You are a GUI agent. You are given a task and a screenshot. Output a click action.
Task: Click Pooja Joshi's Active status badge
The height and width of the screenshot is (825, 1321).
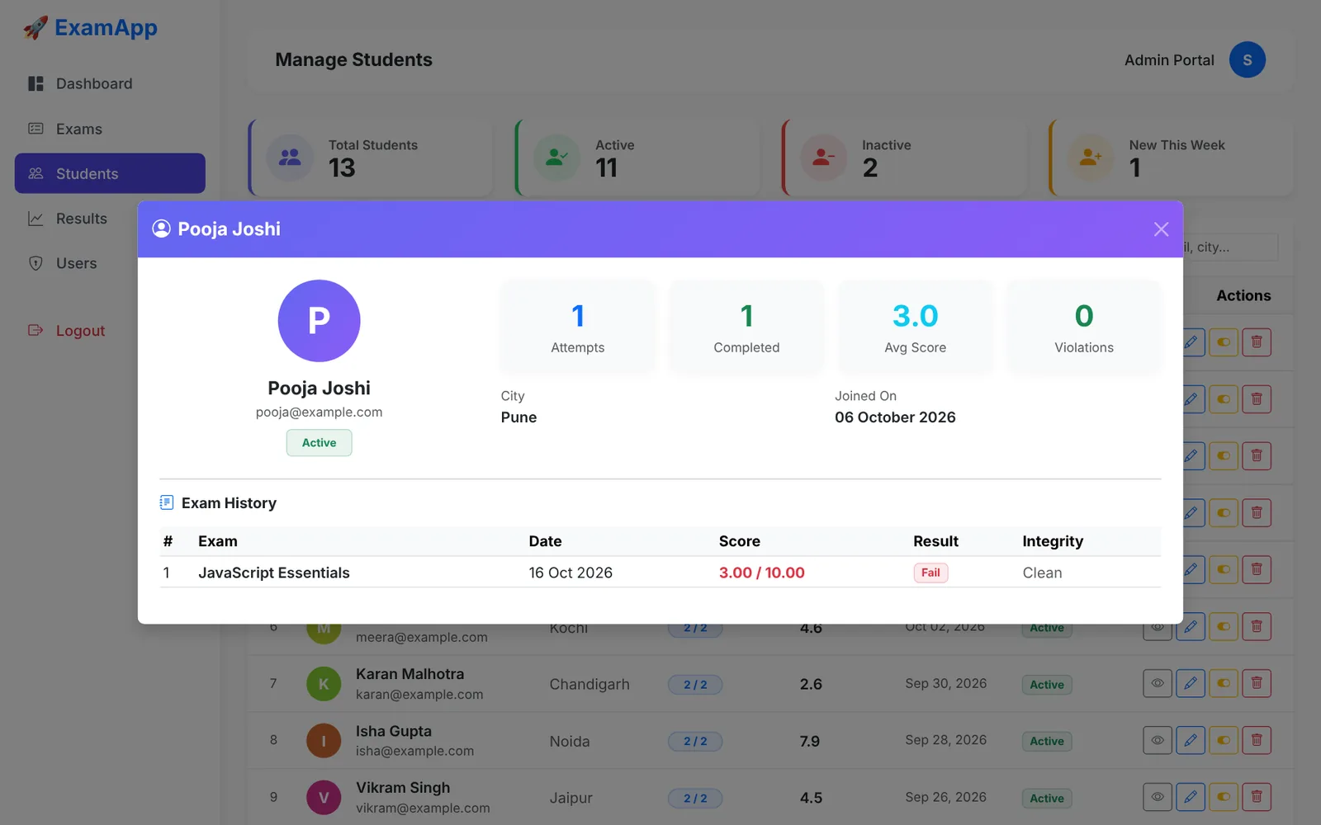coord(319,443)
